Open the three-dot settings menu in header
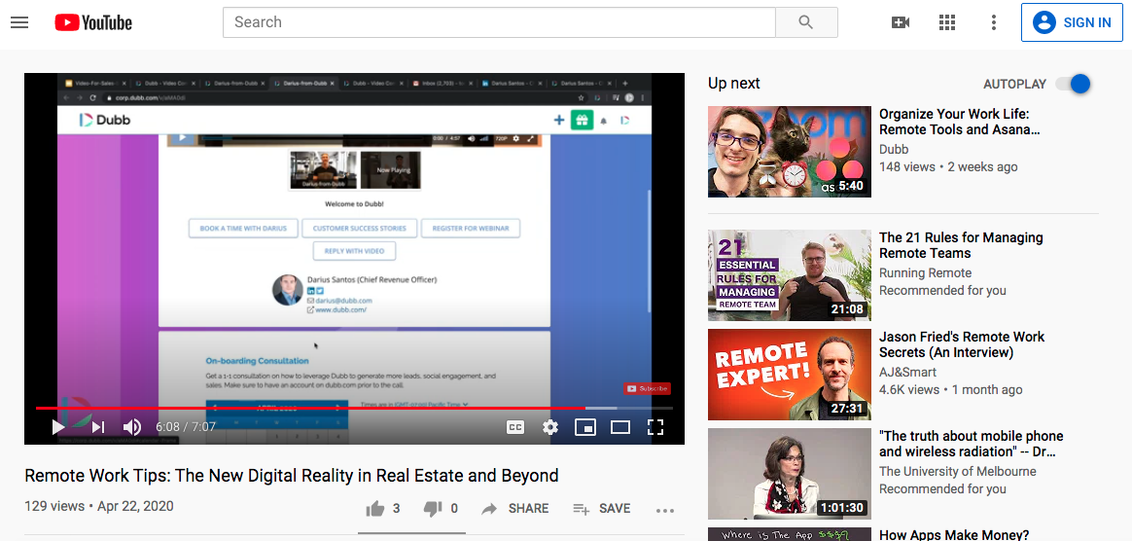This screenshot has width=1132, height=541. (x=994, y=22)
